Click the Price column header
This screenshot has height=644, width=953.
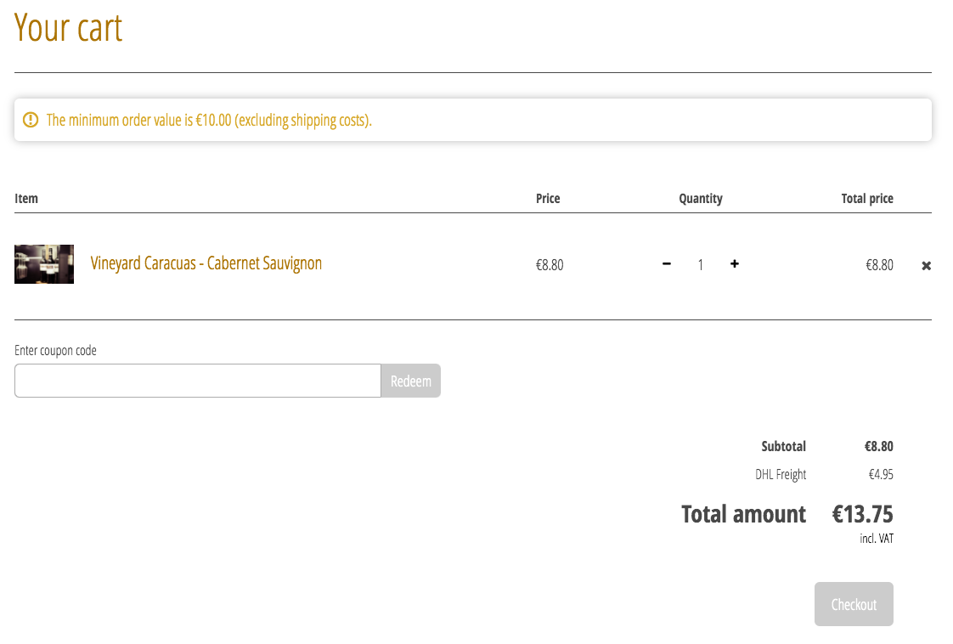click(x=548, y=199)
